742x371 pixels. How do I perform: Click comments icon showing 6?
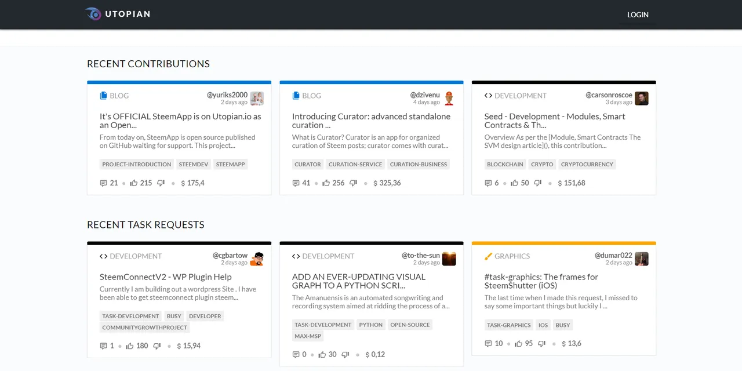(x=488, y=183)
